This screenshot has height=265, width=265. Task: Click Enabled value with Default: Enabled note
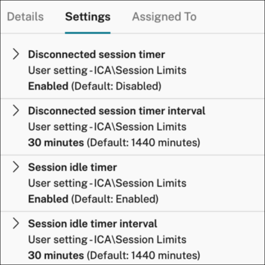48,199
